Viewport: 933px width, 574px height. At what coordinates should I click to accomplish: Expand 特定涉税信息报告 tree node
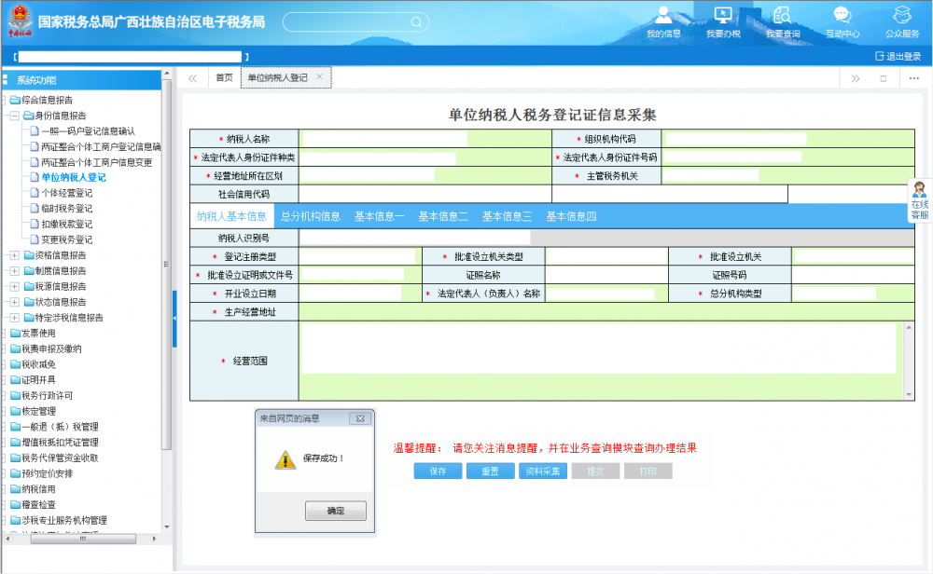pos(14,318)
